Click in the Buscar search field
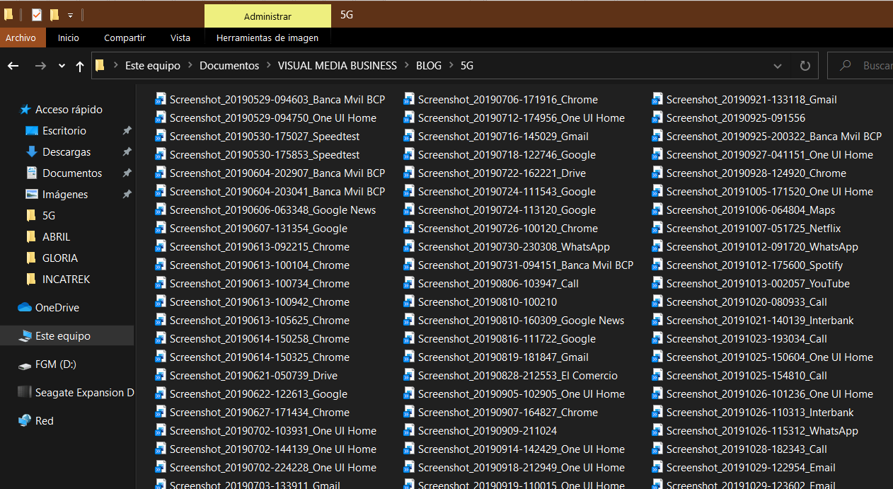This screenshot has height=489, width=893. pos(874,66)
